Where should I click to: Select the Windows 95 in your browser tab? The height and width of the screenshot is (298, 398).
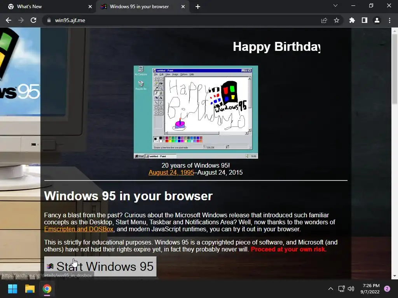click(142, 7)
